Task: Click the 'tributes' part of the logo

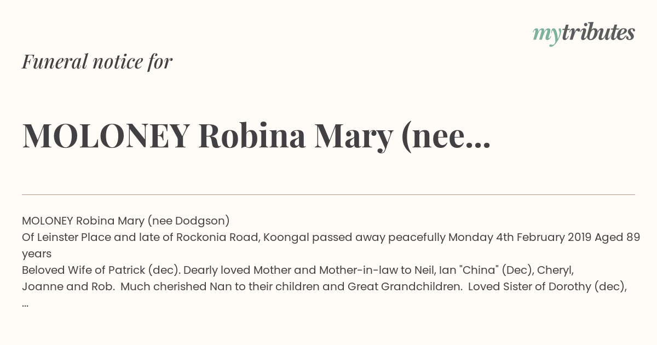Action: point(598,33)
